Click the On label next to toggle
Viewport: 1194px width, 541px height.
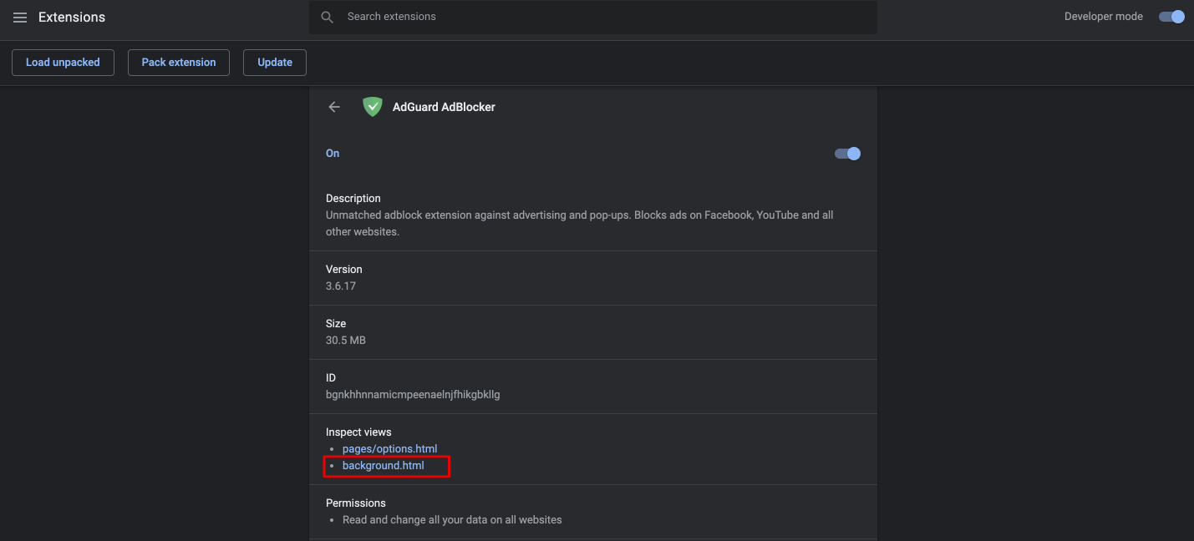pos(332,153)
